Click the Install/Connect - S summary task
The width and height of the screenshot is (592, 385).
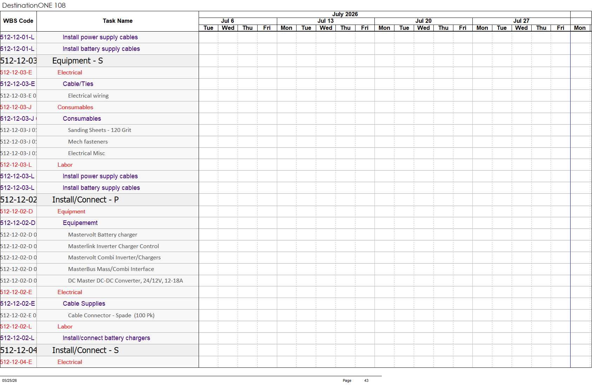[86, 350]
